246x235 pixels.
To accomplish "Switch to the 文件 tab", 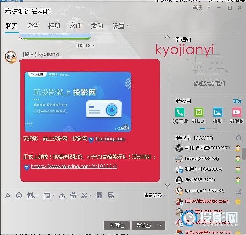I will point(76,26).
